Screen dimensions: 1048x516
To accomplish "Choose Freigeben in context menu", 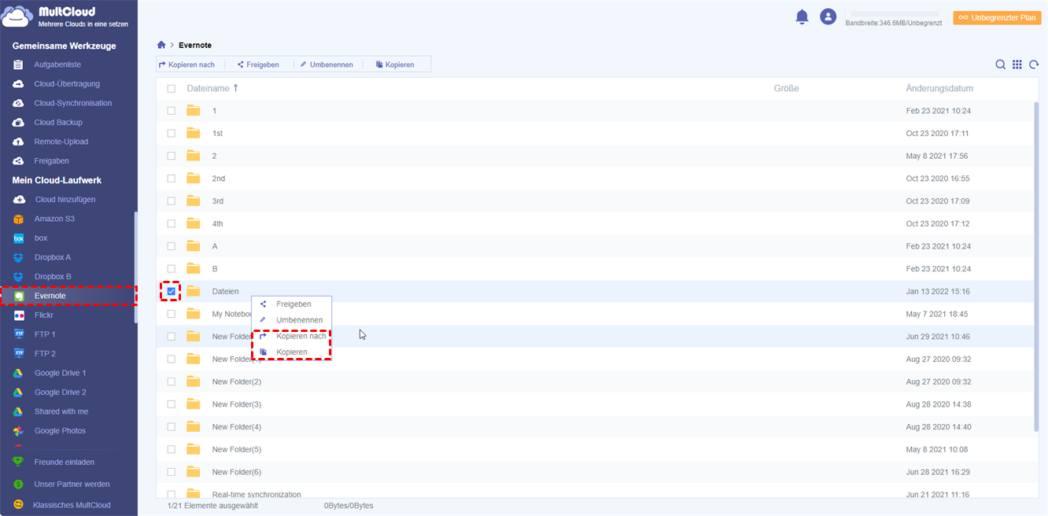I will click(x=292, y=304).
